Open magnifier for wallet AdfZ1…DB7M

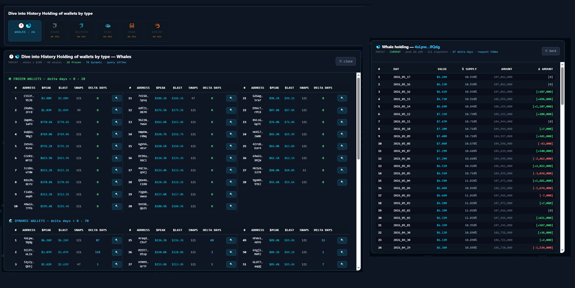[x=231, y=110]
